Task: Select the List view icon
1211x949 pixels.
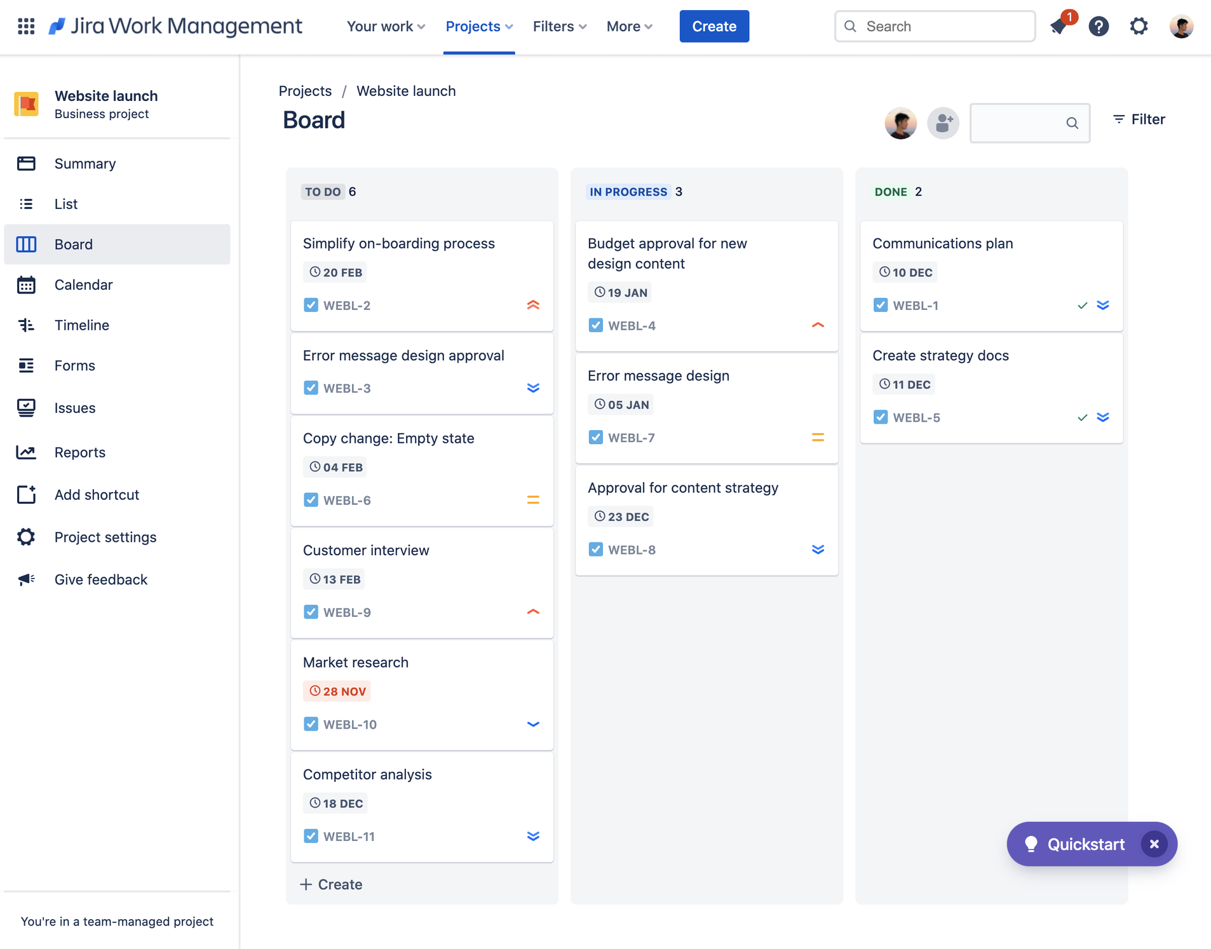Action: (x=26, y=203)
